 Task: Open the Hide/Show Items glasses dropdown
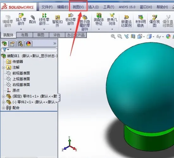click(163, 37)
